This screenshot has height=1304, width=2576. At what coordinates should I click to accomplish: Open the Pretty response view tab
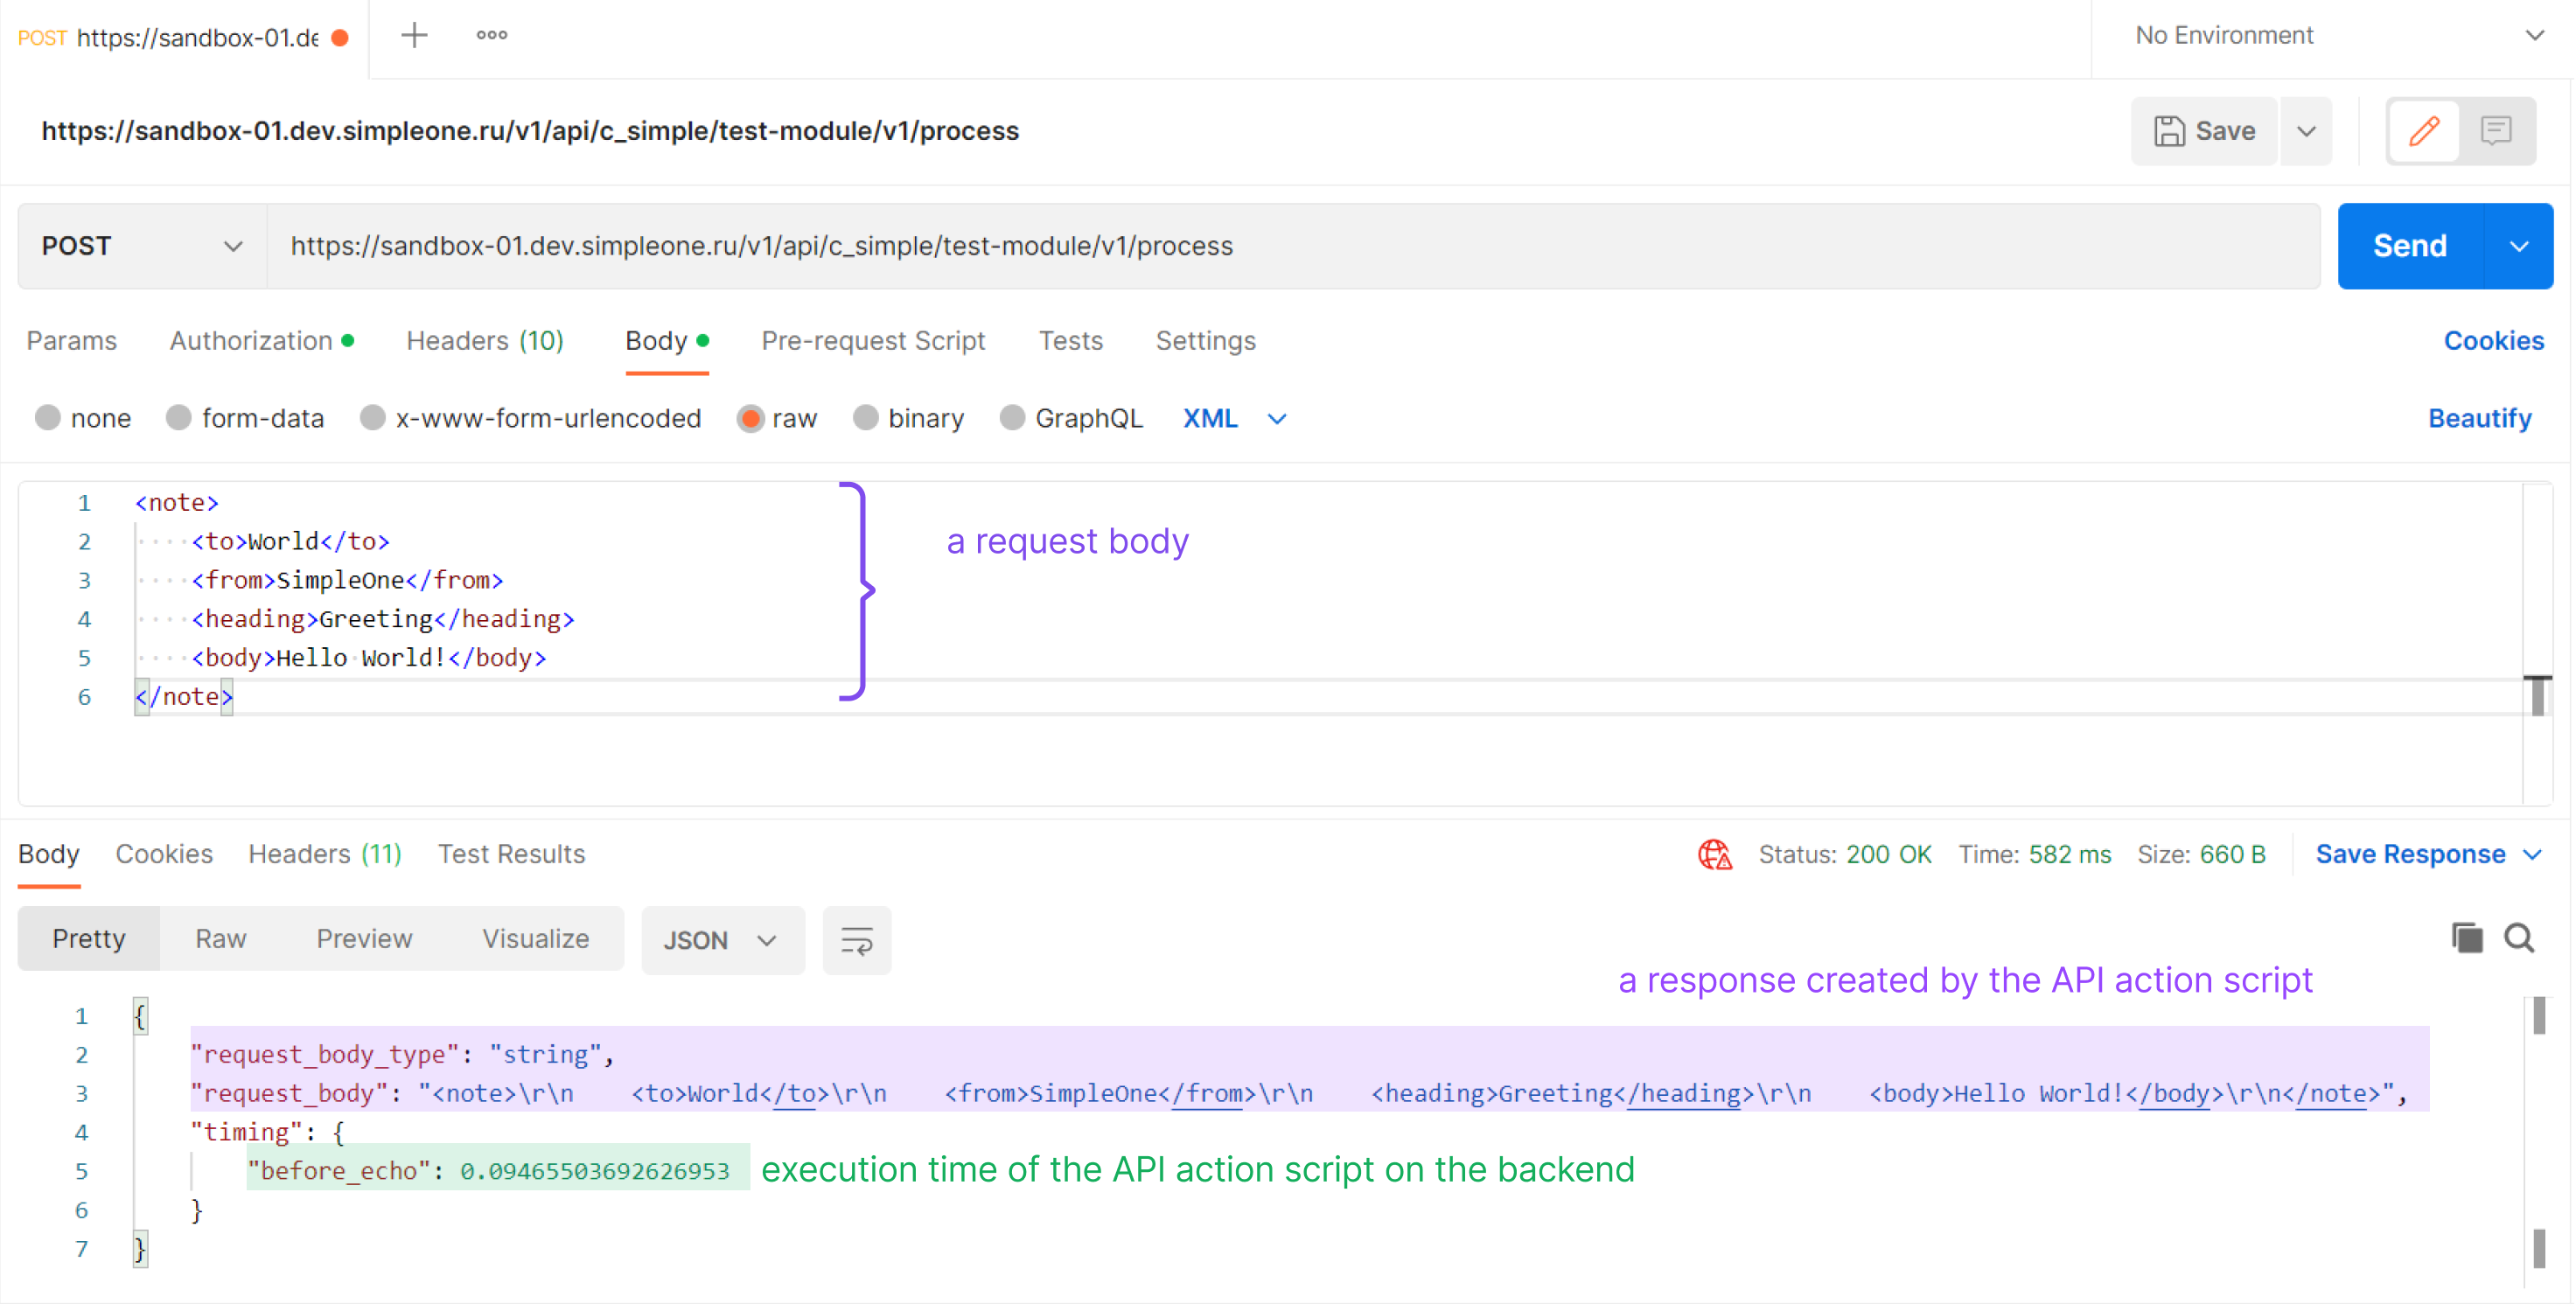point(88,938)
